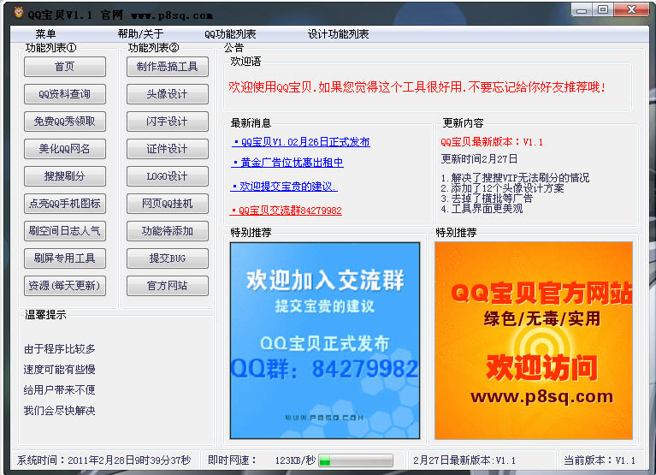Open 刷屏专用工具
Screen dimensions: 656x475
point(65,258)
